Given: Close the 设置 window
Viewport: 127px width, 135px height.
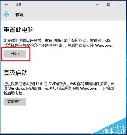Looking at the screenshot, I should click(x=120, y=4).
